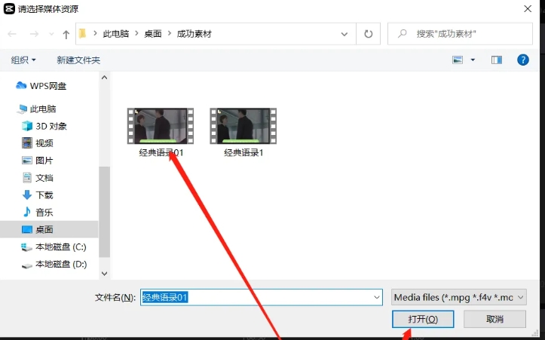Click the 搜索"成功素材" search field

[460, 34]
